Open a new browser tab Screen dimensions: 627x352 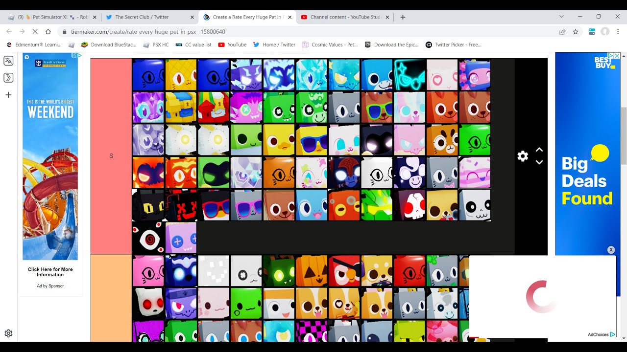(403, 17)
